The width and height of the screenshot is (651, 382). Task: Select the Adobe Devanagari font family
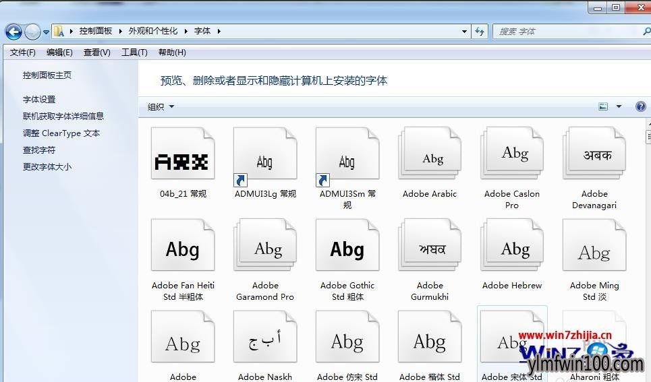point(594,154)
